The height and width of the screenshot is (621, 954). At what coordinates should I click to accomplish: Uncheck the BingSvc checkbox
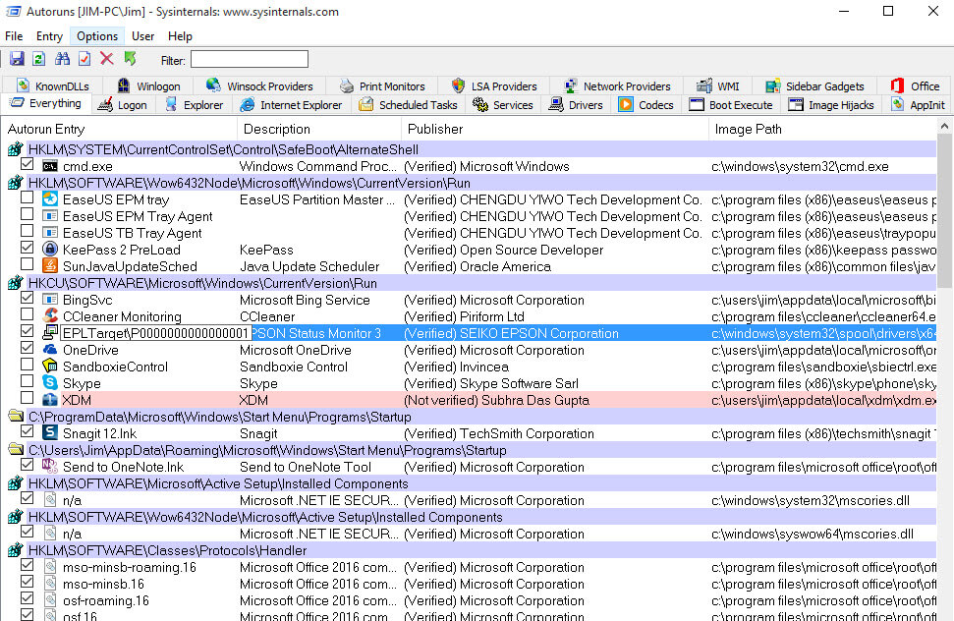click(x=27, y=298)
